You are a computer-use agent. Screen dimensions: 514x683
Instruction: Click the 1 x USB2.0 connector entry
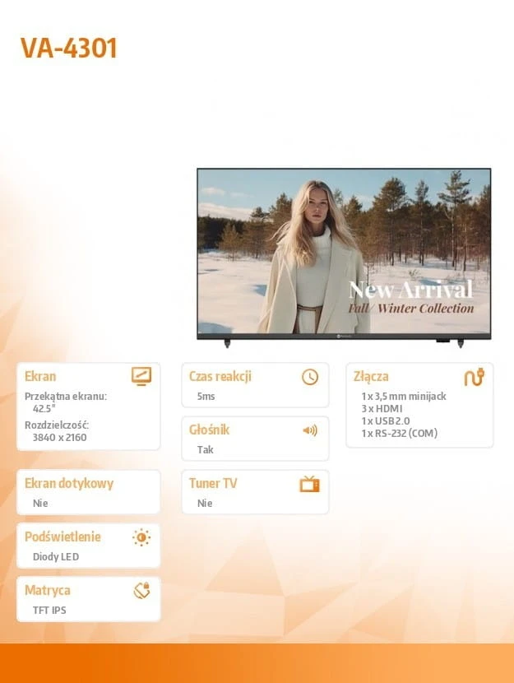coord(385,420)
